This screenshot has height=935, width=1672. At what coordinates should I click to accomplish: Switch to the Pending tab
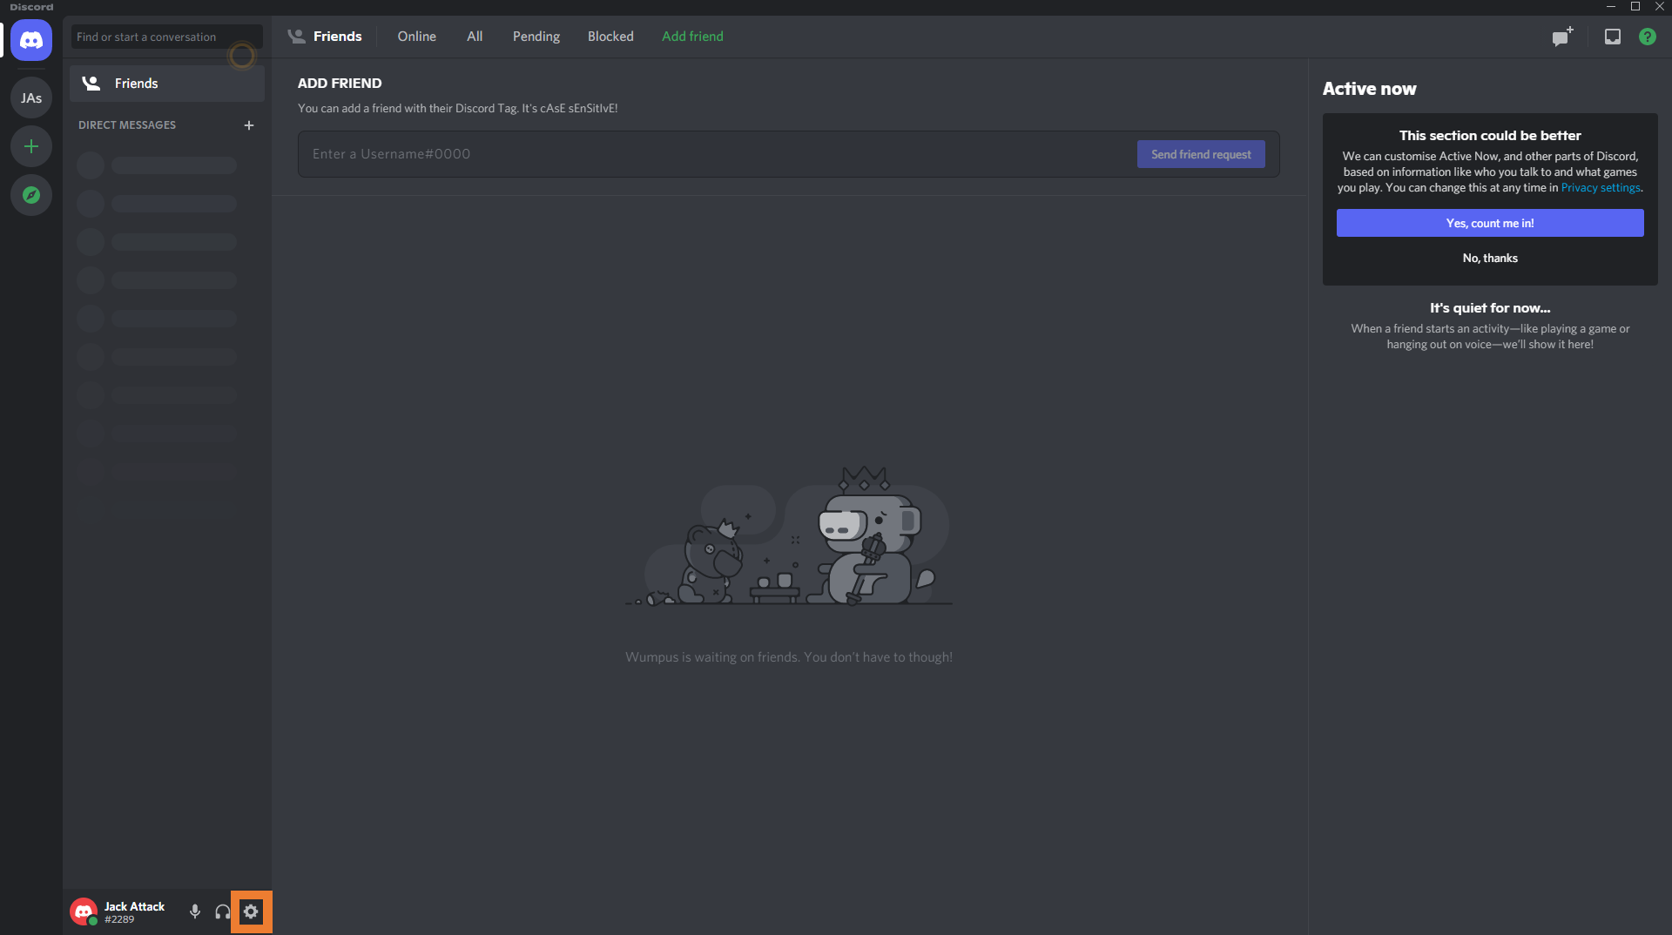(536, 37)
